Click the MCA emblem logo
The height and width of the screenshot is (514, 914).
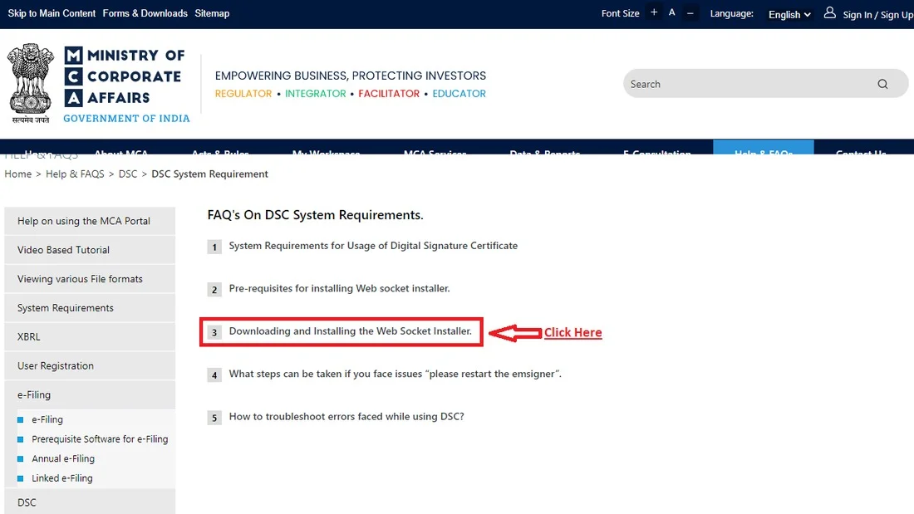click(30, 83)
